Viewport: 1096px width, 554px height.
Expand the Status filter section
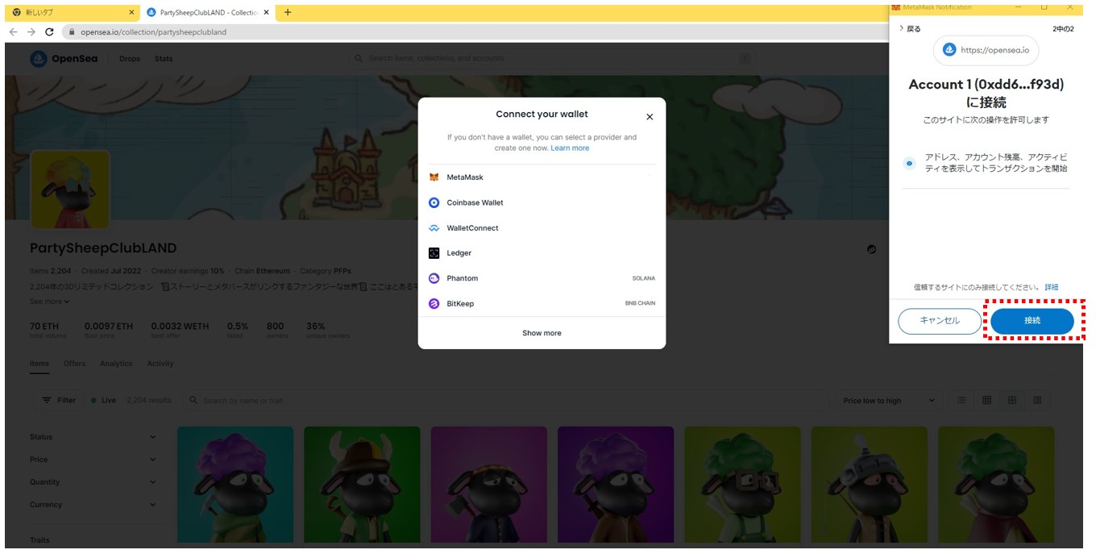tap(93, 437)
